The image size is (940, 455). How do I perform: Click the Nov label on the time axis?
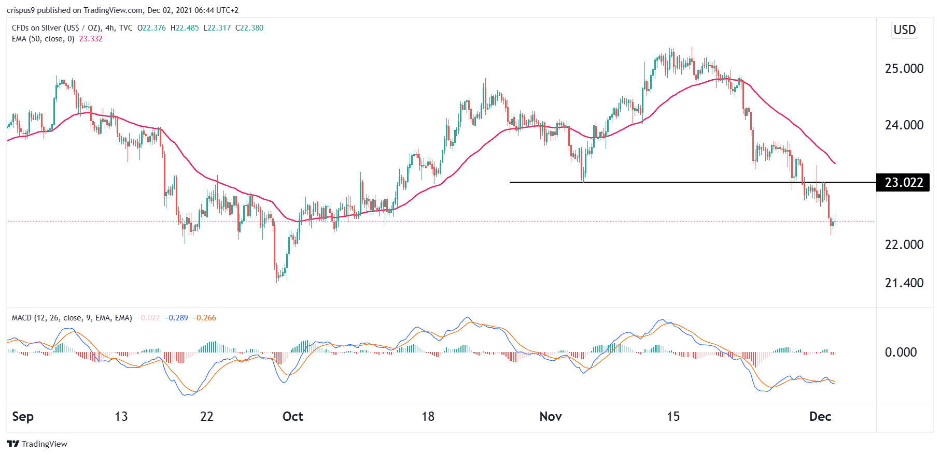(x=550, y=417)
